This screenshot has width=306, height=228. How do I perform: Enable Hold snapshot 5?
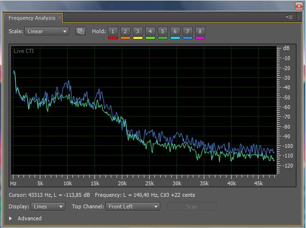[163, 31]
